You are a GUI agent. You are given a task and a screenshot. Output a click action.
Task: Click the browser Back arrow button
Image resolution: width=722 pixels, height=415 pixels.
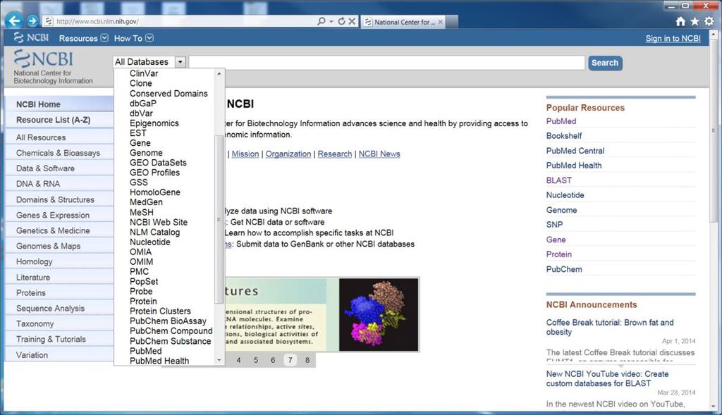point(14,20)
